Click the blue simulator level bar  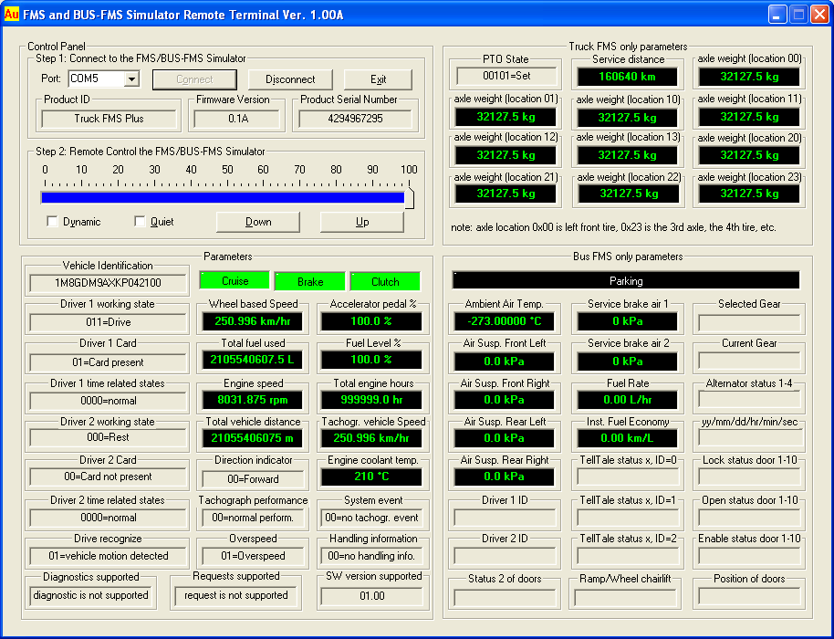(x=223, y=197)
